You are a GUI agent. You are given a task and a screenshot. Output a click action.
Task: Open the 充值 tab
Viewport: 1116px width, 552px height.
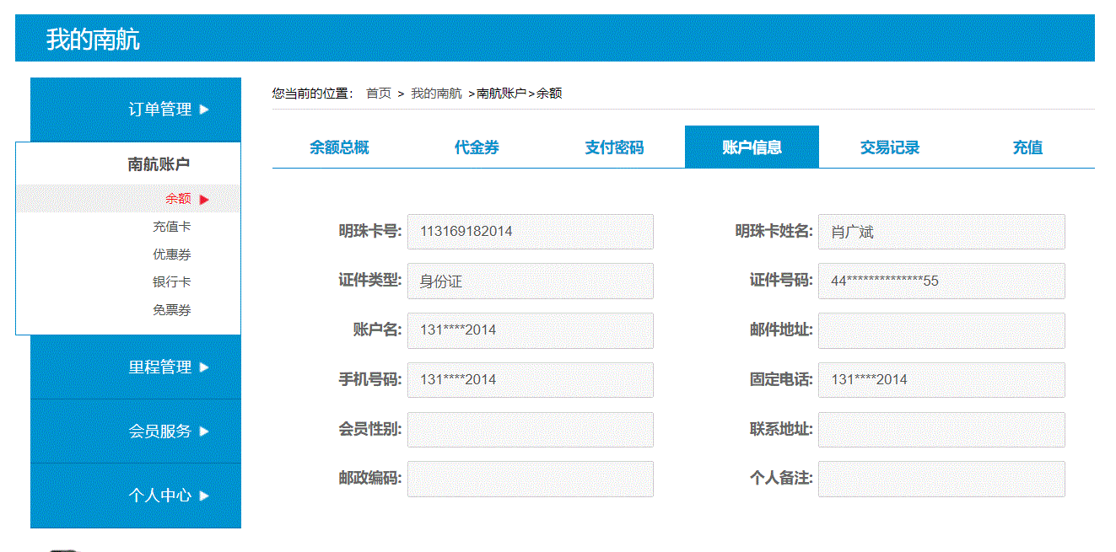coord(1027,147)
